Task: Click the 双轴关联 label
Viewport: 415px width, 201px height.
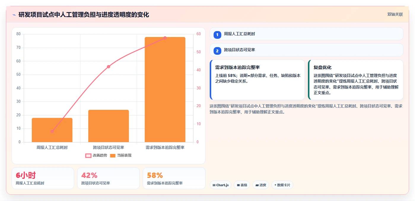Action: point(395,15)
